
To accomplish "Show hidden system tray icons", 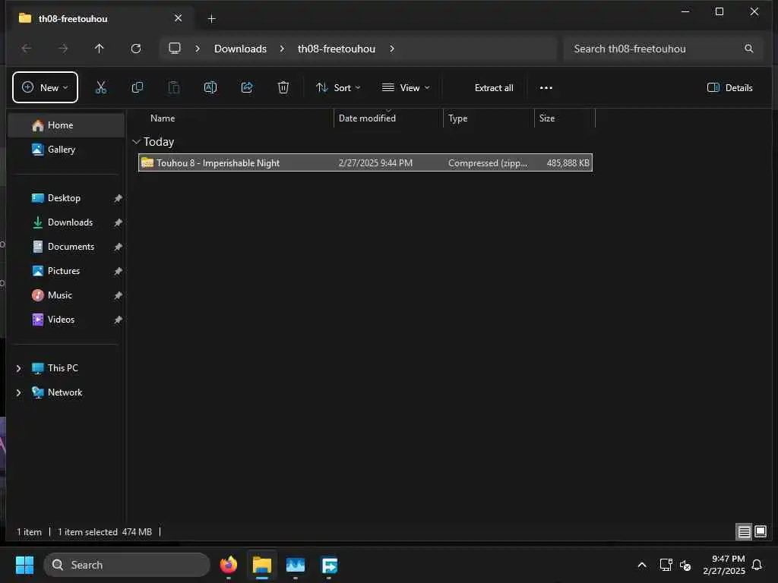I will point(641,565).
